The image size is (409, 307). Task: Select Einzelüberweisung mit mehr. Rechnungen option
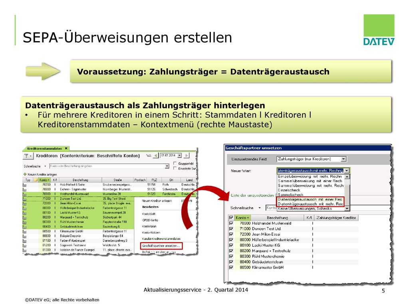click(x=310, y=176)
